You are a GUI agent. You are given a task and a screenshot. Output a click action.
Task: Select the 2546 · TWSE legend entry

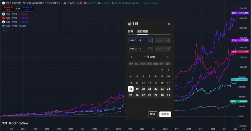pos(12,14)
